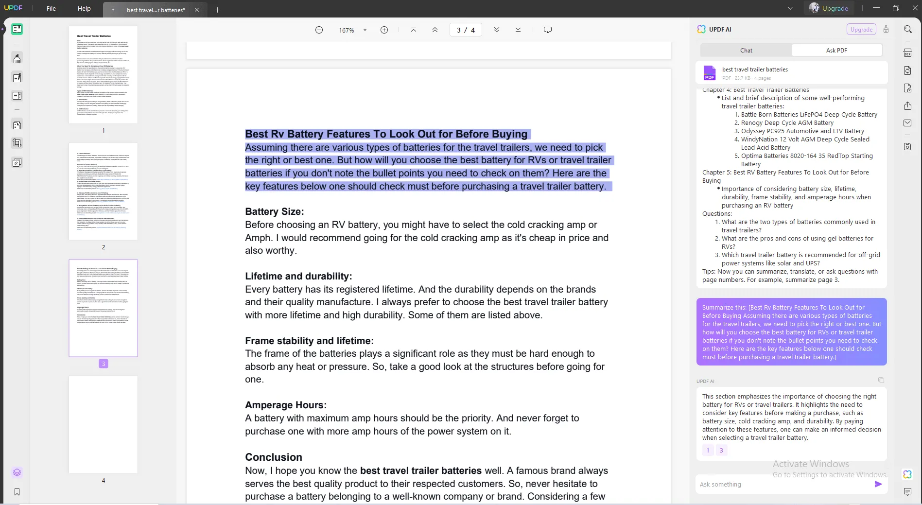Image resolution: width=922 pixels, height=505 pixels.
Task: Open the File menu
Action: pyautogui.click(x=51, y=8)
